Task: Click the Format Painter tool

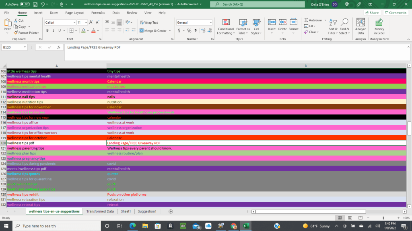Action: (26, 32)
